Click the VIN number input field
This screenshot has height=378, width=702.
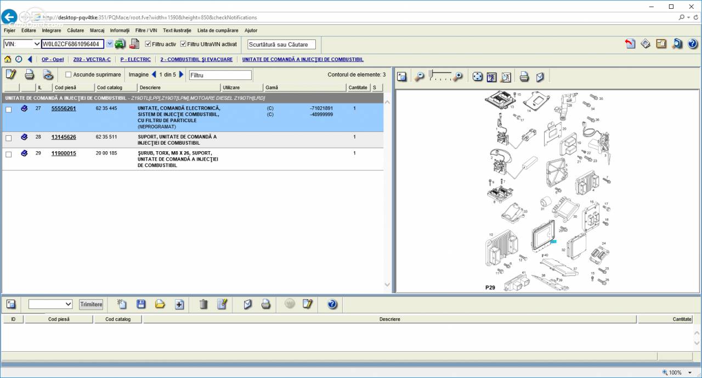click(72, 44)
